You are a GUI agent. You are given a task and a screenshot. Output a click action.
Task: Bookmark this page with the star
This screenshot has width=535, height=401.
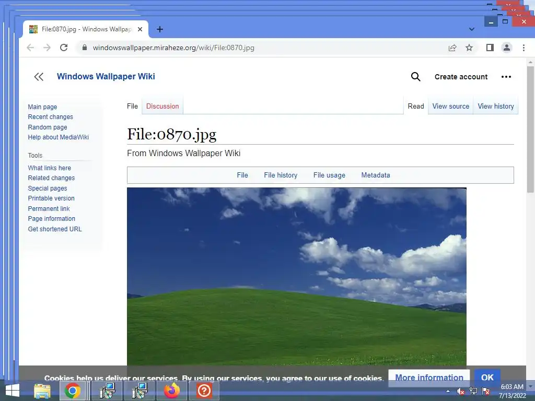(469, 48)
